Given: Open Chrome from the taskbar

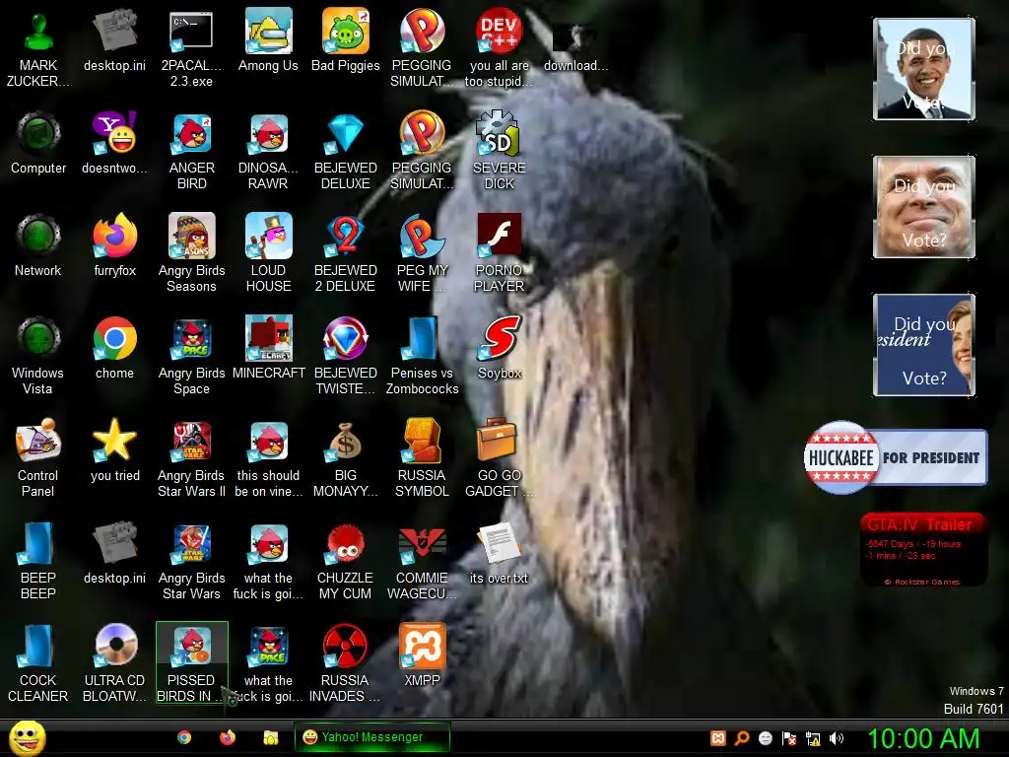Looking at the screenshot, I should [184, 737].
